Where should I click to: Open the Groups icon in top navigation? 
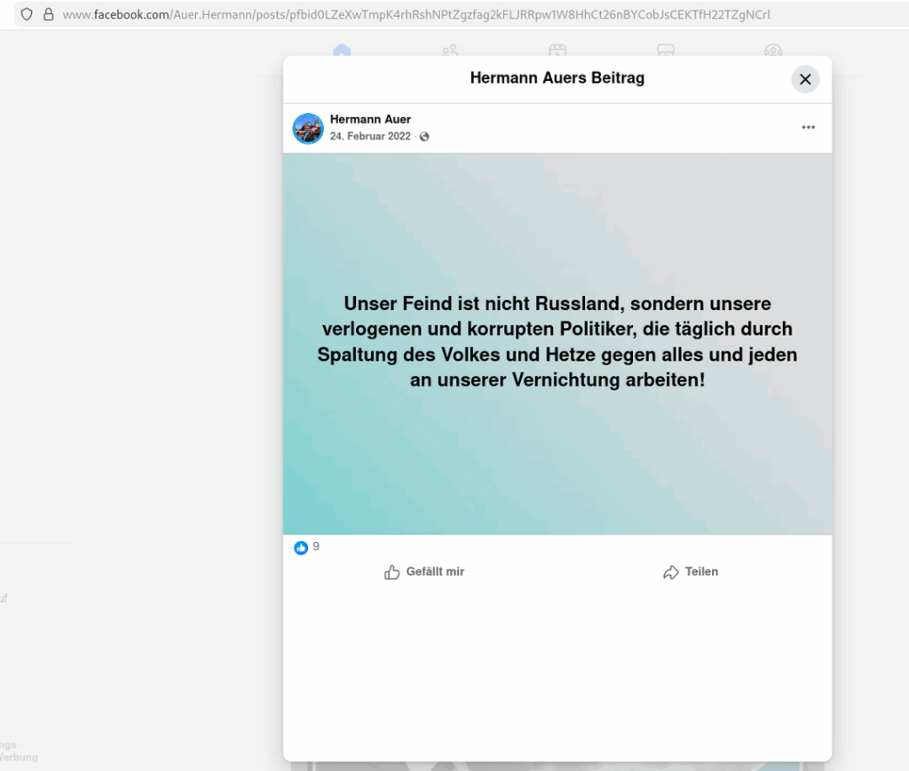click(773, 51)
